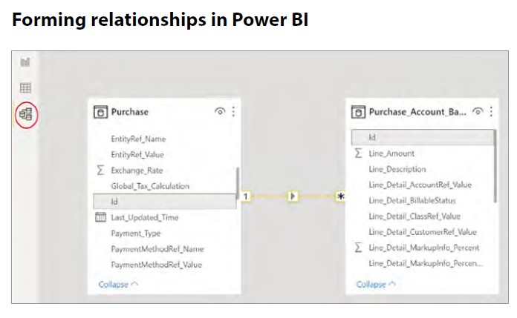Screen dimensions: 517x318
Task: Collapse the Purchase table field list
Action: click(118, 284)
